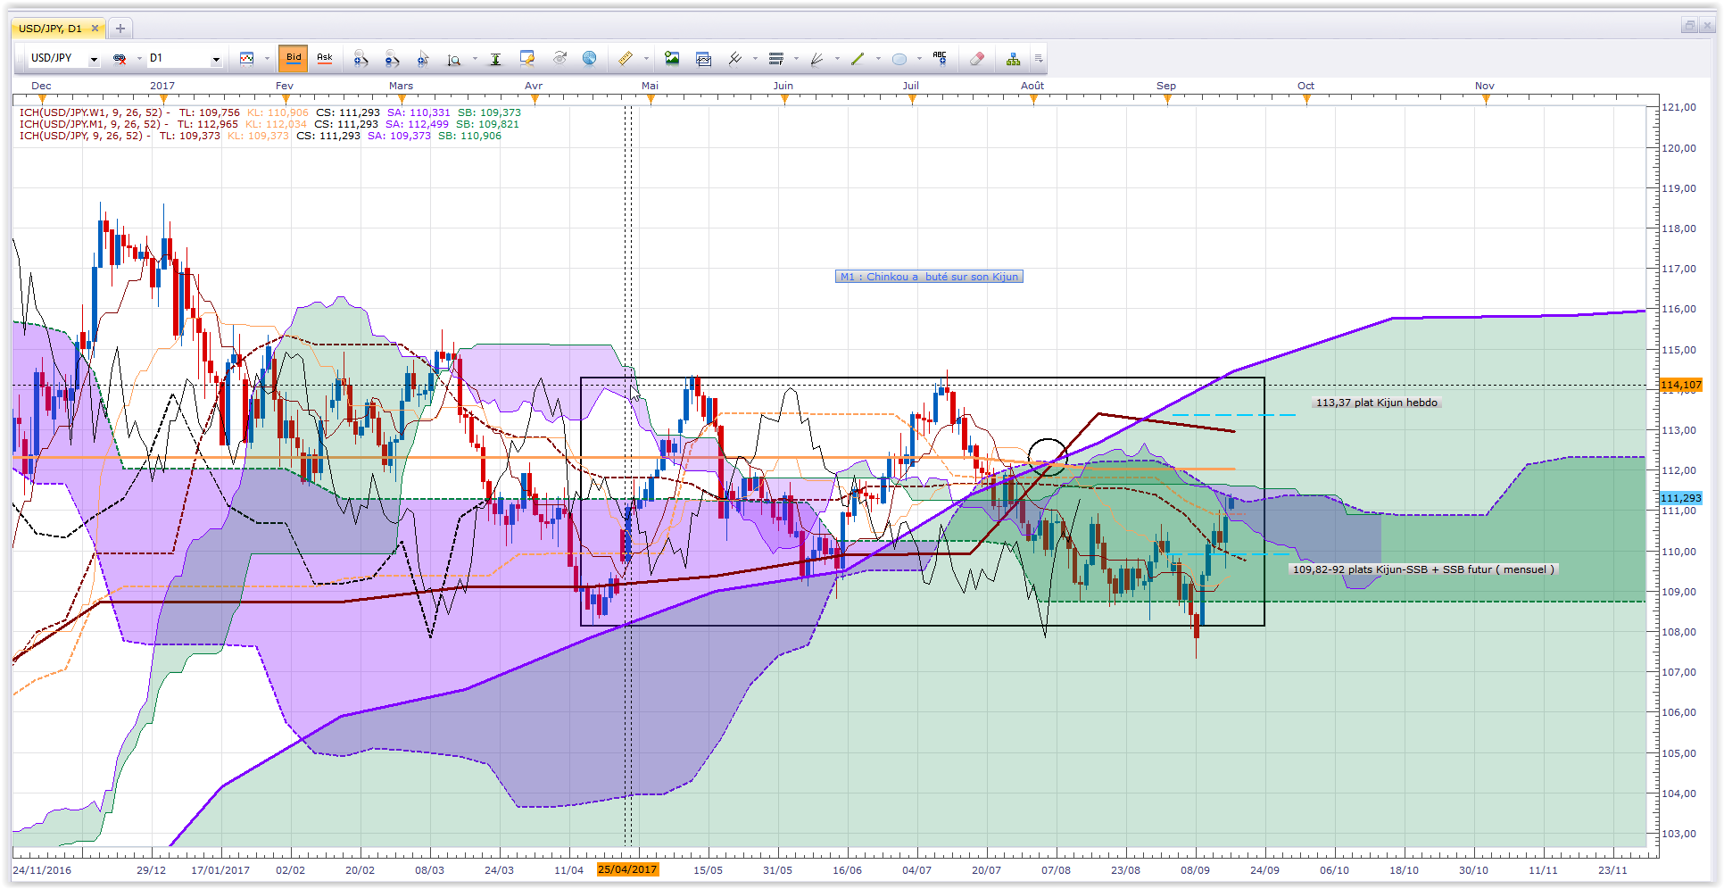Select the pitchfork drawing tool
Viewport: 1724px width, 889px height.
(734, 59)
